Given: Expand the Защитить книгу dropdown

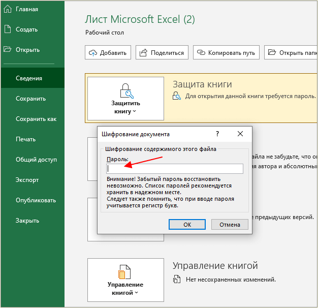Looking at the screenshot, I should 125,99.
